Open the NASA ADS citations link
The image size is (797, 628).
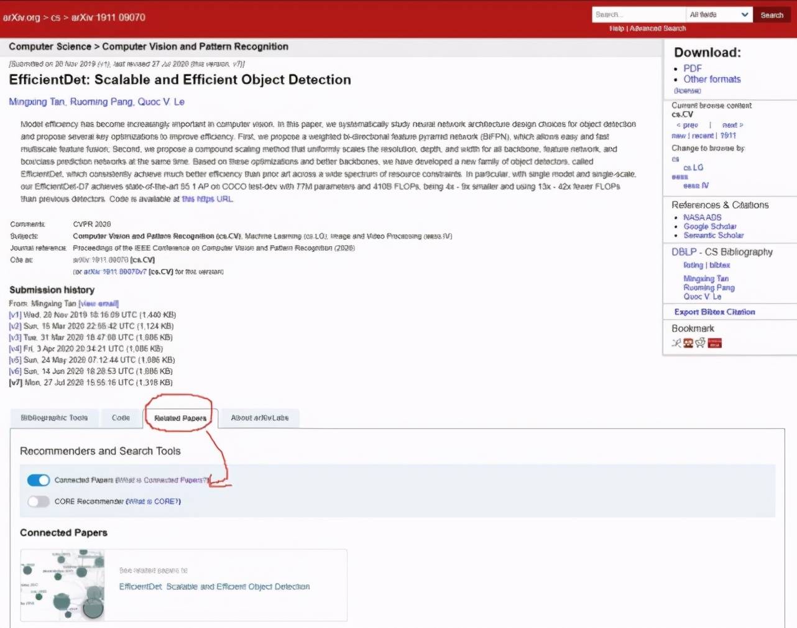703,218
